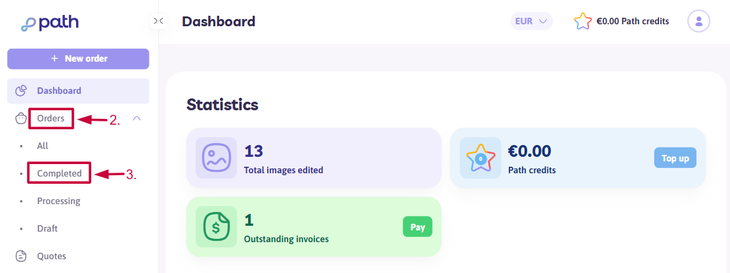Collapse the Orders submenu chevron
This screenshot has height=273, width=730.
(137, 119)
